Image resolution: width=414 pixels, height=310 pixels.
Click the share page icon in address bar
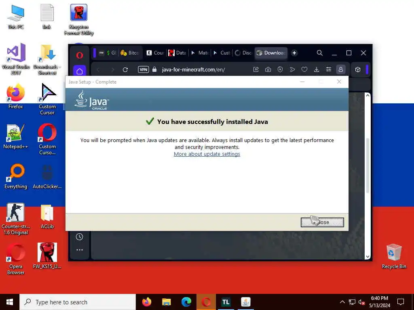(x=256, y=69)
